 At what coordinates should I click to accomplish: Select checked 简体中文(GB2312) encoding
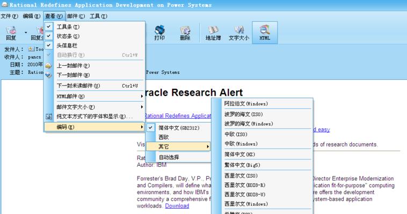click(179, 127)
